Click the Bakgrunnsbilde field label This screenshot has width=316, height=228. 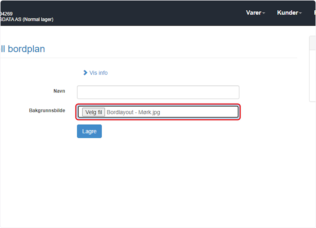coord(47,111)
